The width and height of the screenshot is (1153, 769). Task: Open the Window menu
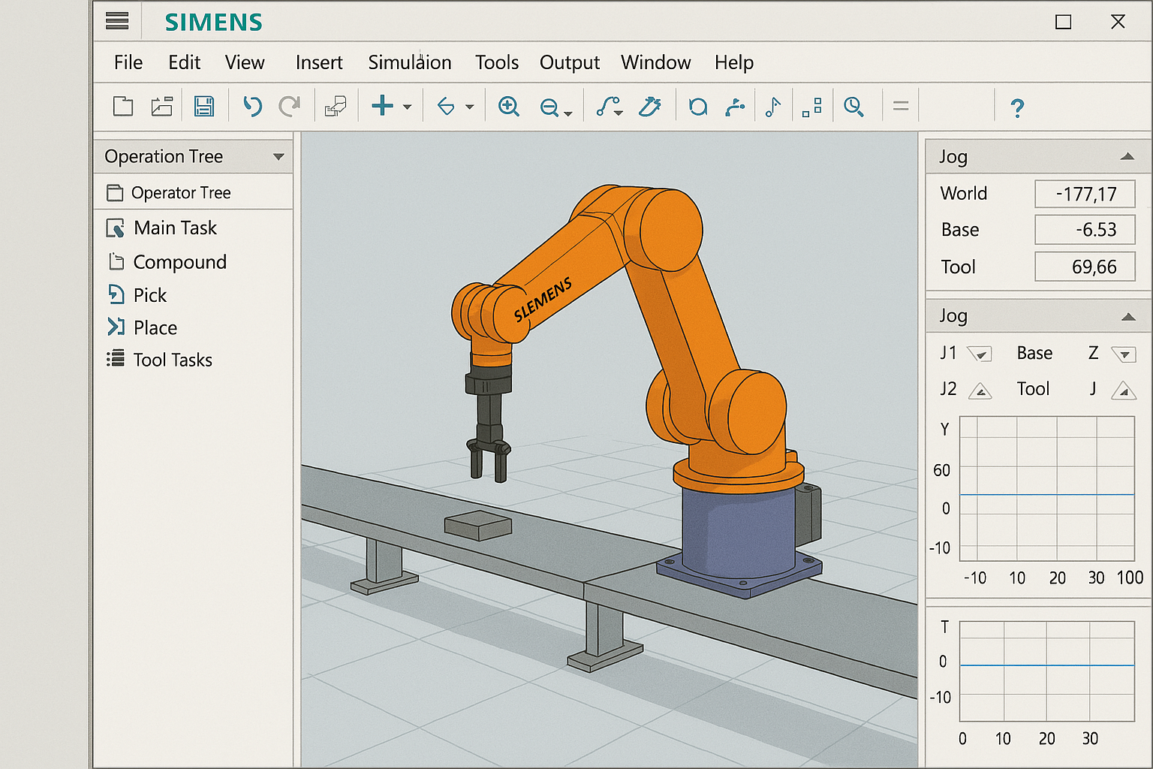point(655,62)
